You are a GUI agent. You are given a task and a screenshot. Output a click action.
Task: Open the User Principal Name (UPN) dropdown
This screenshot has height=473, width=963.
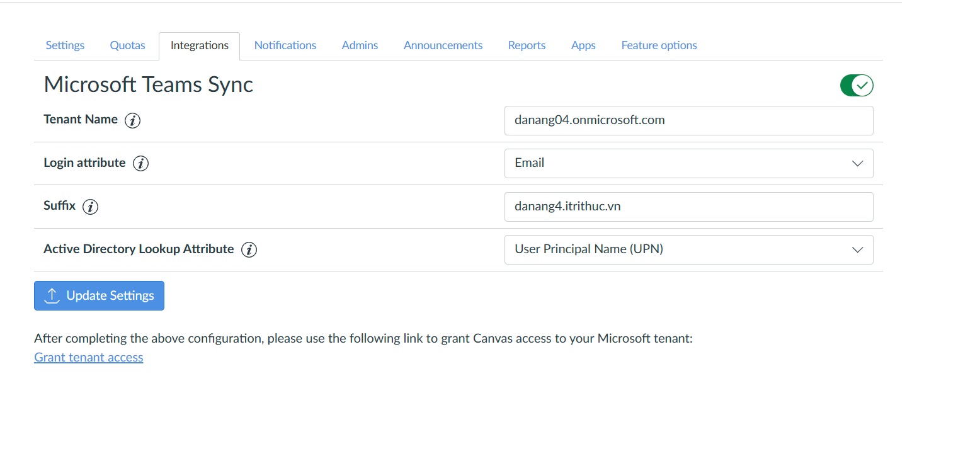688,249
